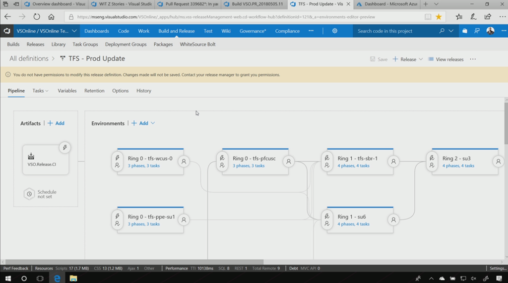Viewport: 508px width, 283px height.
Task: Switch to the Options tab
Action: [x=120, y=91]
